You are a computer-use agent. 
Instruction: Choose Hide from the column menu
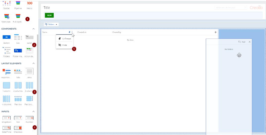point(65,45)
